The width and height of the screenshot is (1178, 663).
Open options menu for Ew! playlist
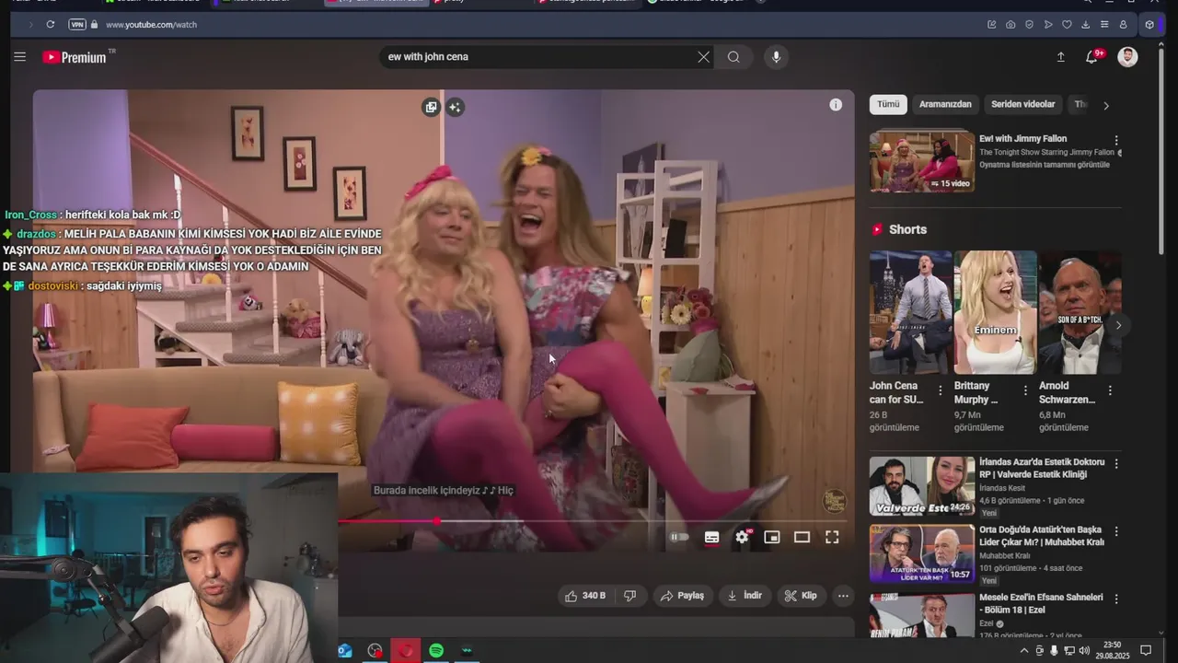click(1116, 141)
